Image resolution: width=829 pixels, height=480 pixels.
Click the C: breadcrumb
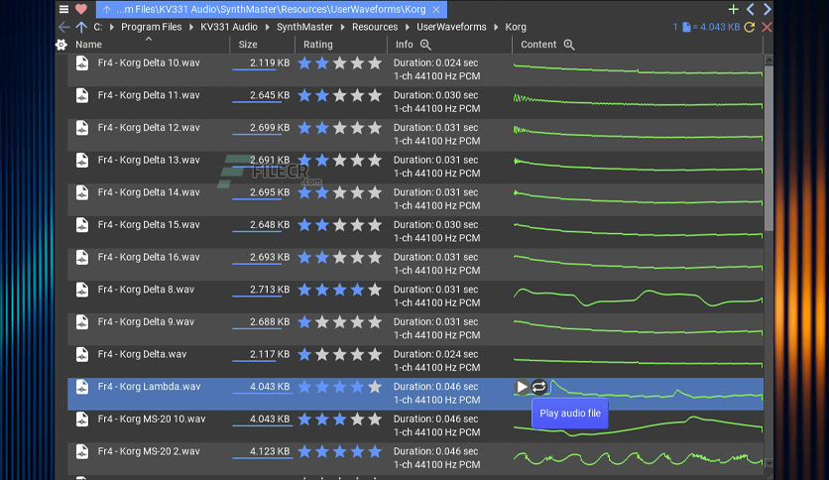98,27
